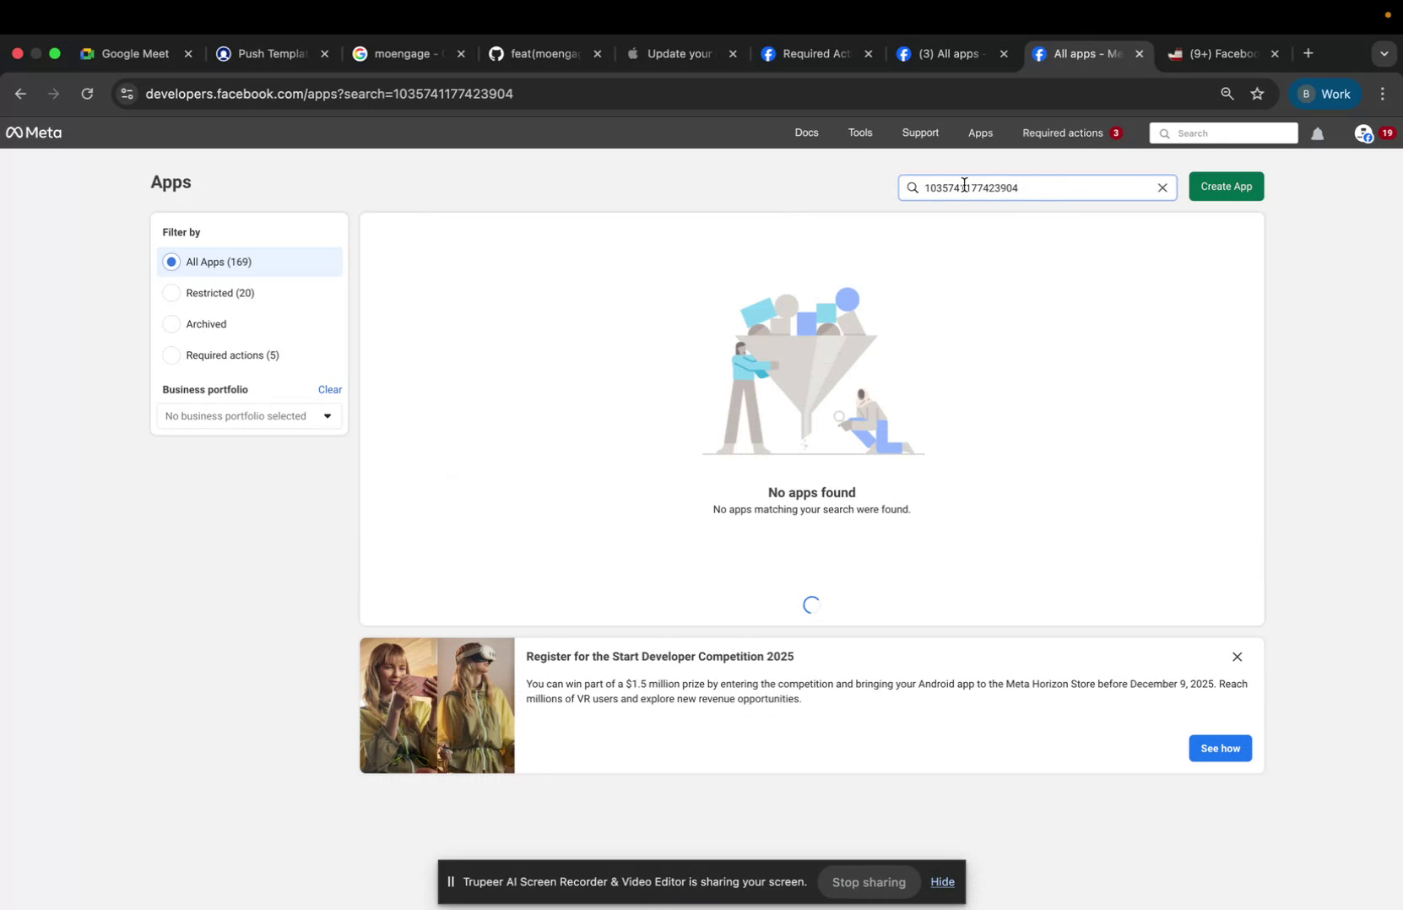Choose the Required actions (5) filter
1403x910 pixels.
171,355
